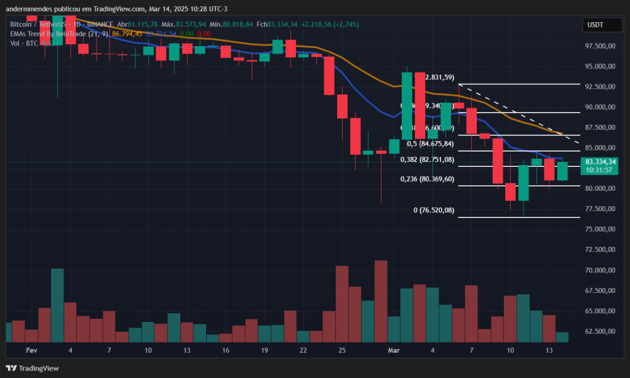630x378 pixels.
Task: Click the 92.500,00 price axis label
Action: pos(600,86)
